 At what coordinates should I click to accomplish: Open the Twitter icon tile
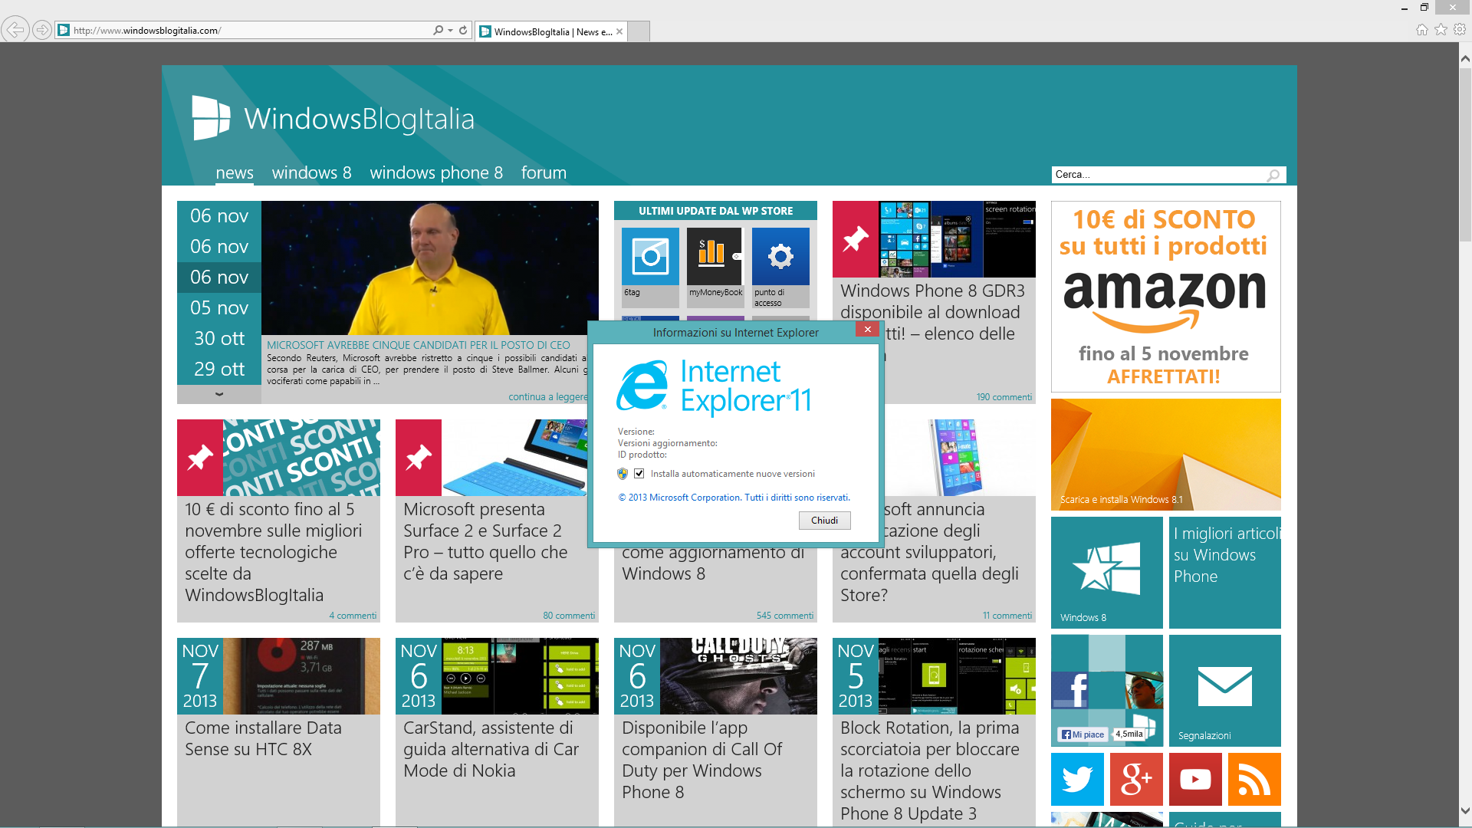[1077, 779]
